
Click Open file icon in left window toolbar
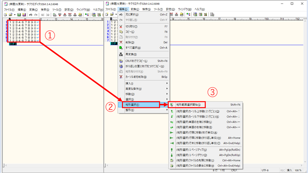(10, 15)
